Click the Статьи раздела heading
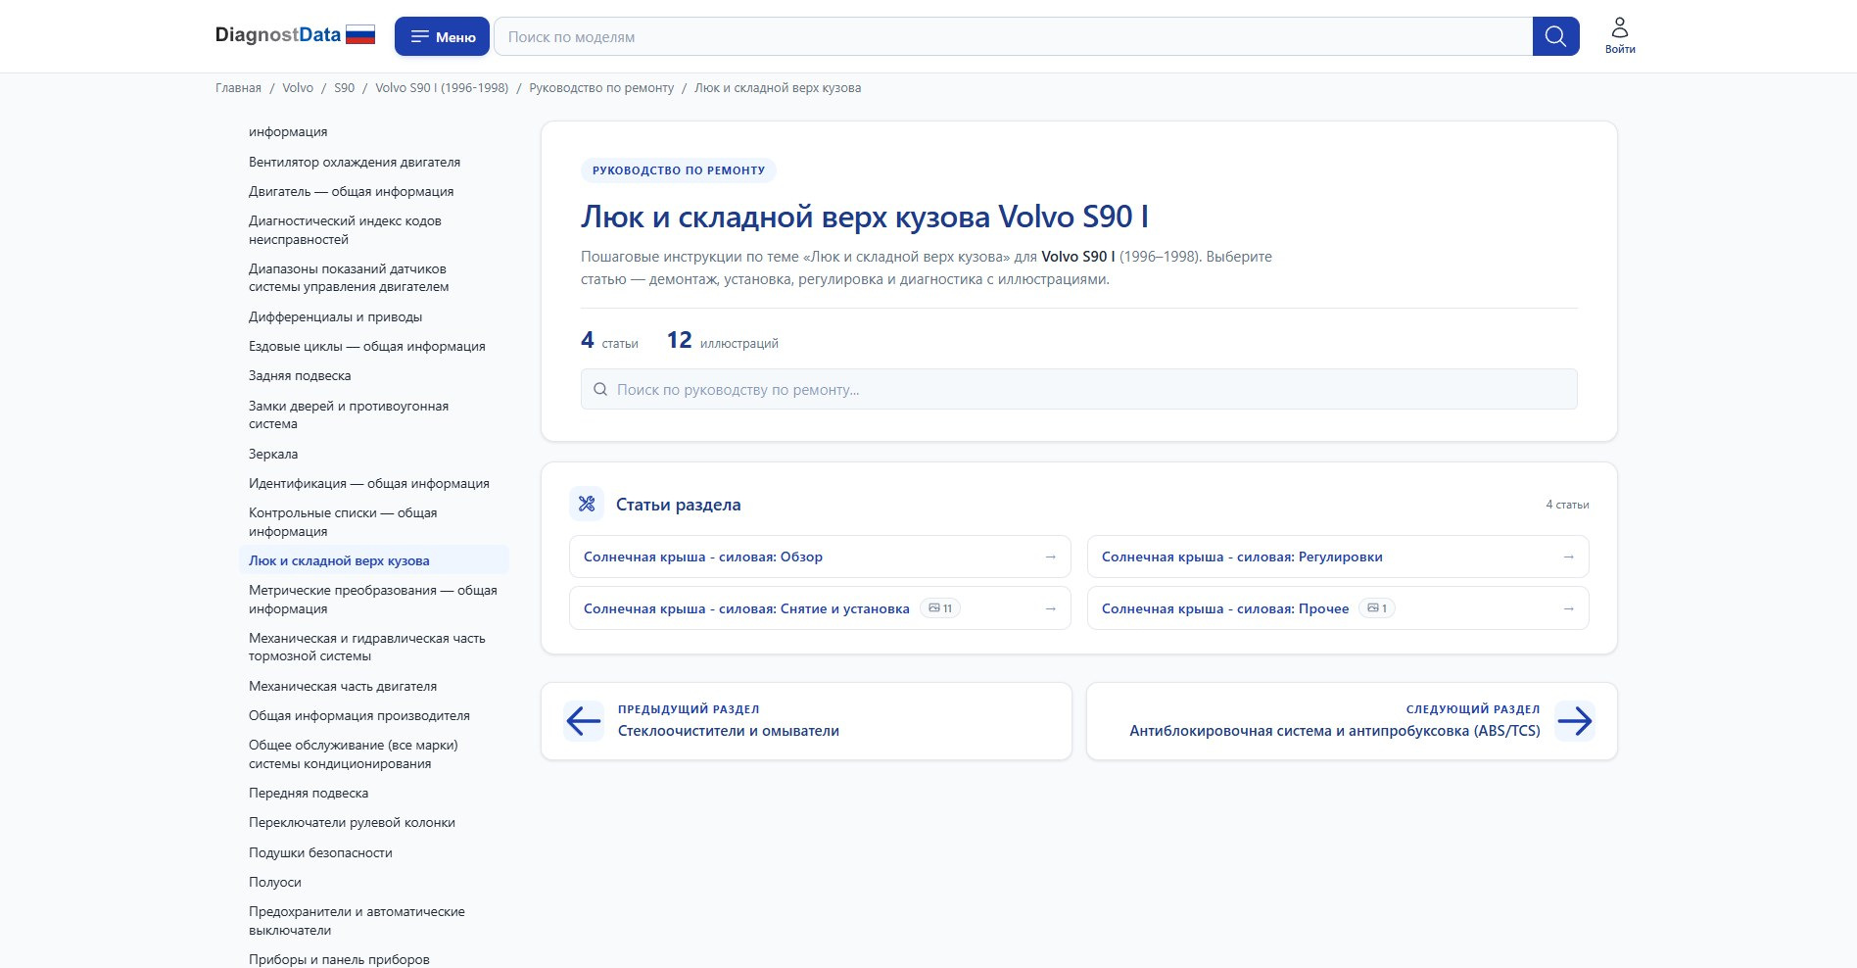 679,505
